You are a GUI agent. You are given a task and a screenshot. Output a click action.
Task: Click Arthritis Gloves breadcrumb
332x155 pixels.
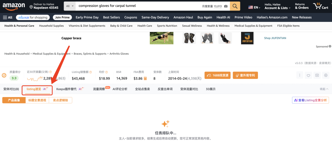tap(119, 54)
